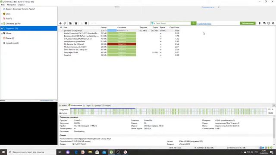Image resolution: width=276 pixels, height=155 pixels.
Task: Focus the Smart Search input field
Action: [173, 23]
